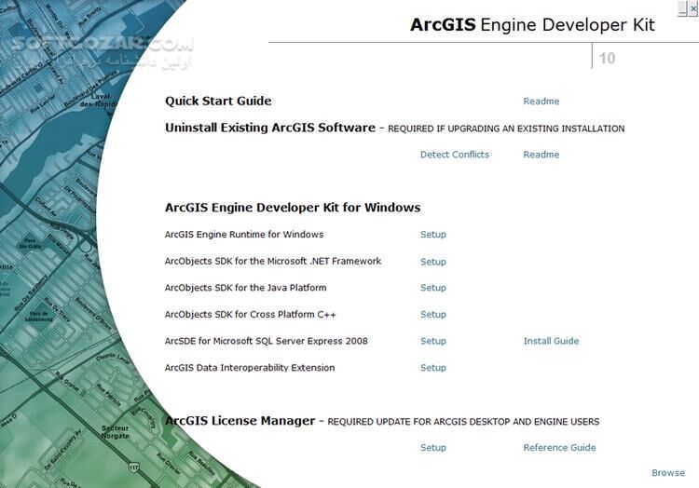
Task: Click the ArcGIS Engine Runtime for Windows label
Action: [244, 235]
